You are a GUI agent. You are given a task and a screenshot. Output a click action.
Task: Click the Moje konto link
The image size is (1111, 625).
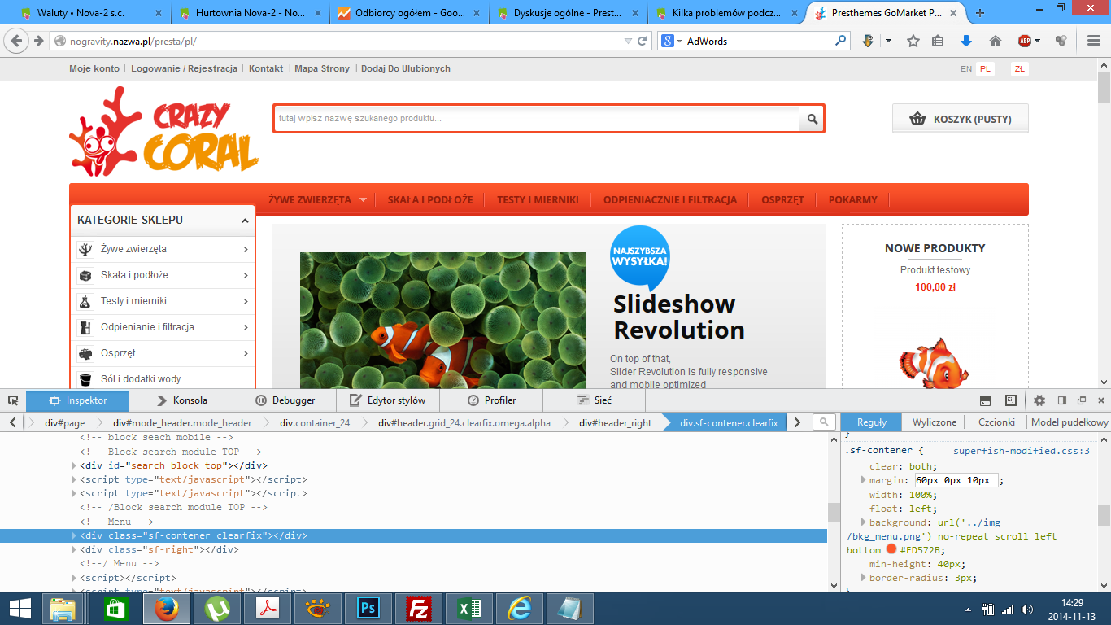tap(94, 68)
